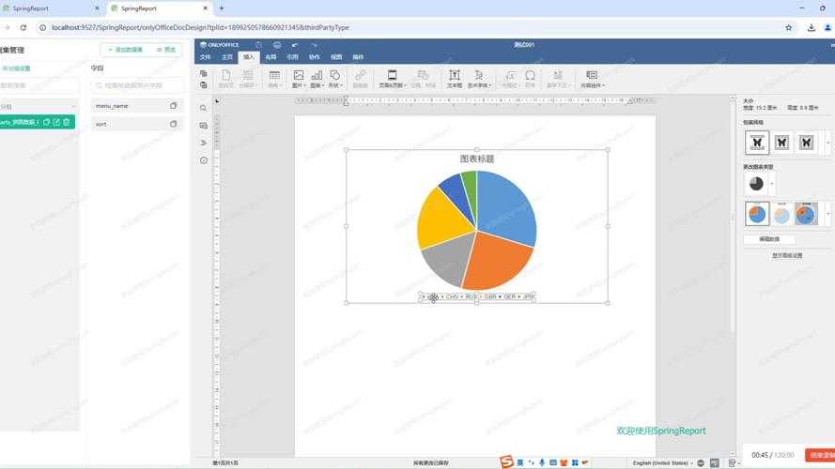This screenshot has height=469, width=835.
Task: Click the edit icon on green dataset item
Action: (x=56, y=122)
